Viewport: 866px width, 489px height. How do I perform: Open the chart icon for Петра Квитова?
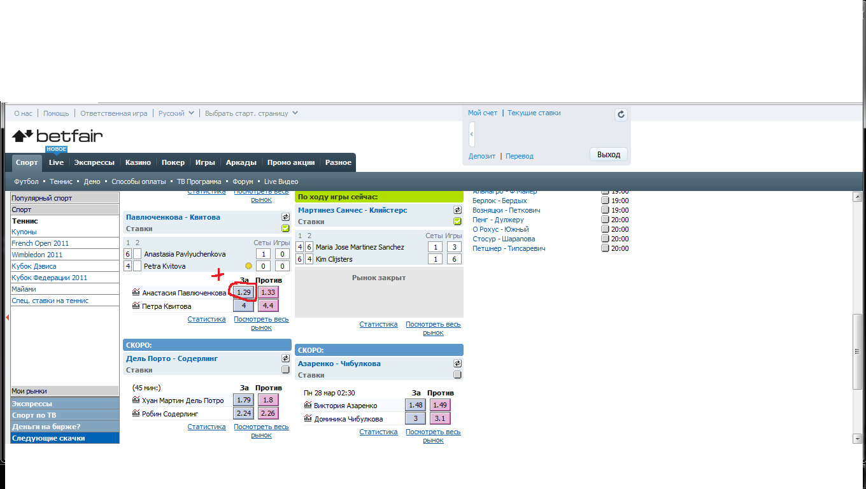(136, 306)
